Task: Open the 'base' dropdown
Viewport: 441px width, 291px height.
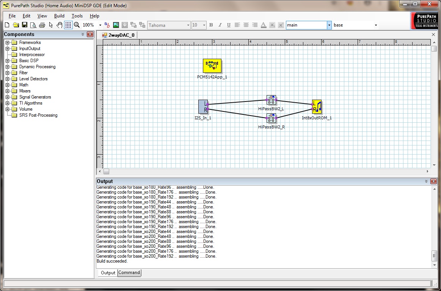Action: click(376, 25)
